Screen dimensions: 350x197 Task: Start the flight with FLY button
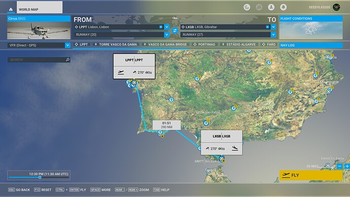[311, 175]
